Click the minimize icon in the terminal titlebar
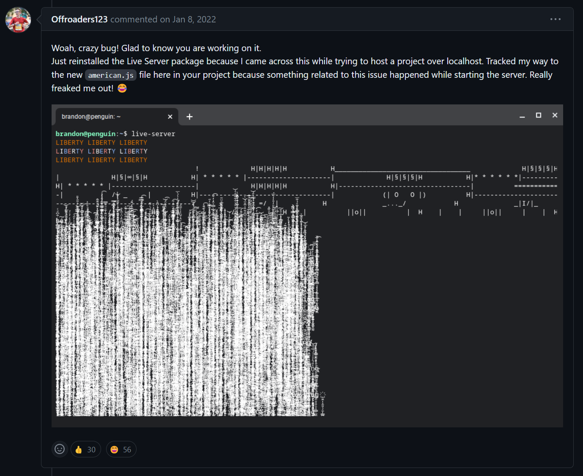Image resolution: width=583 pixels, height=476 pixels. click(523, 115)
